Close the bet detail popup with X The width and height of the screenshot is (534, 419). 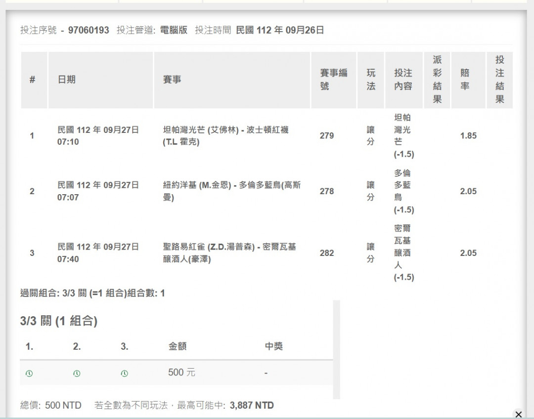click(x=518, y=414)
